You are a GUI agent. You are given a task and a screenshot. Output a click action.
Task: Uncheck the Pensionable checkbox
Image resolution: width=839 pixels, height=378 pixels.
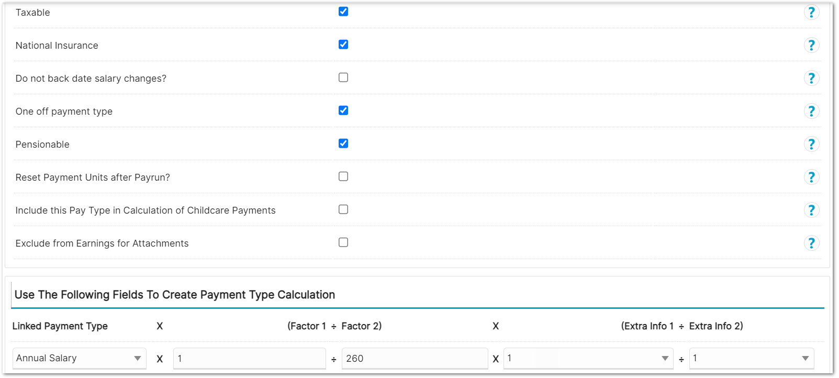tap(343, 143)
